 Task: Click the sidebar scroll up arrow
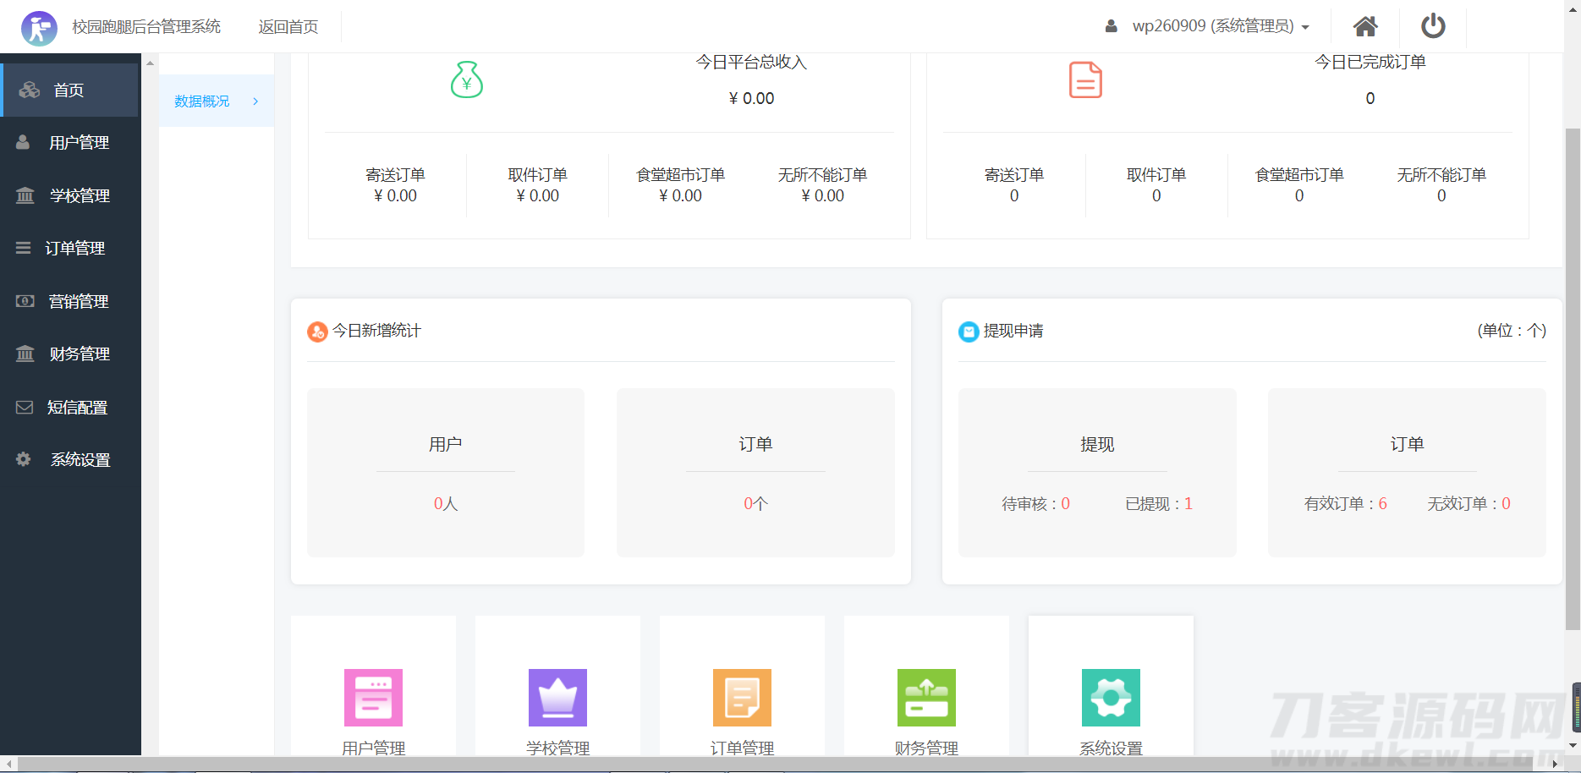pyautogui.click(x=150, y=63)
